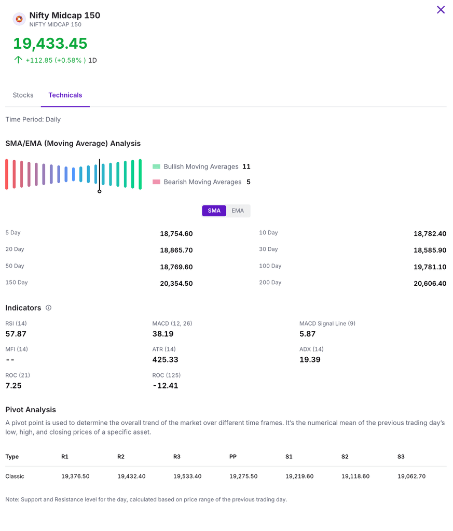
Task: Click the R3 resistance value 19,533.40
Action: [187, 476]
